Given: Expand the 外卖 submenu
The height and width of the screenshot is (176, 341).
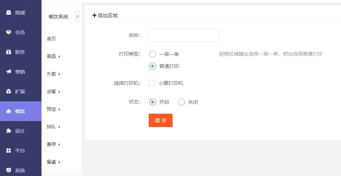Looking at the screenshot, I should click(53, 74).
